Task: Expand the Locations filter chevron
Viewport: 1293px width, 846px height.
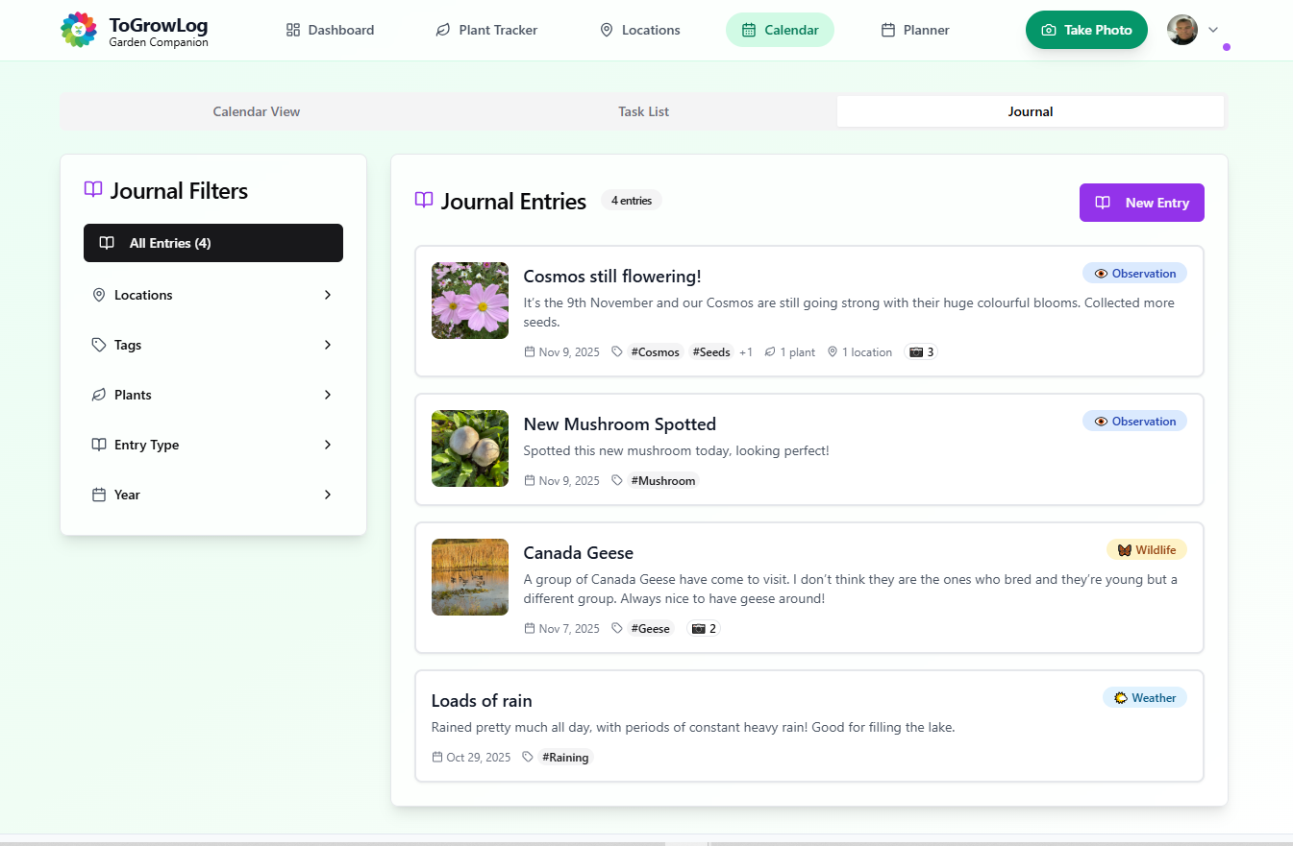Action: coord(327,295)
